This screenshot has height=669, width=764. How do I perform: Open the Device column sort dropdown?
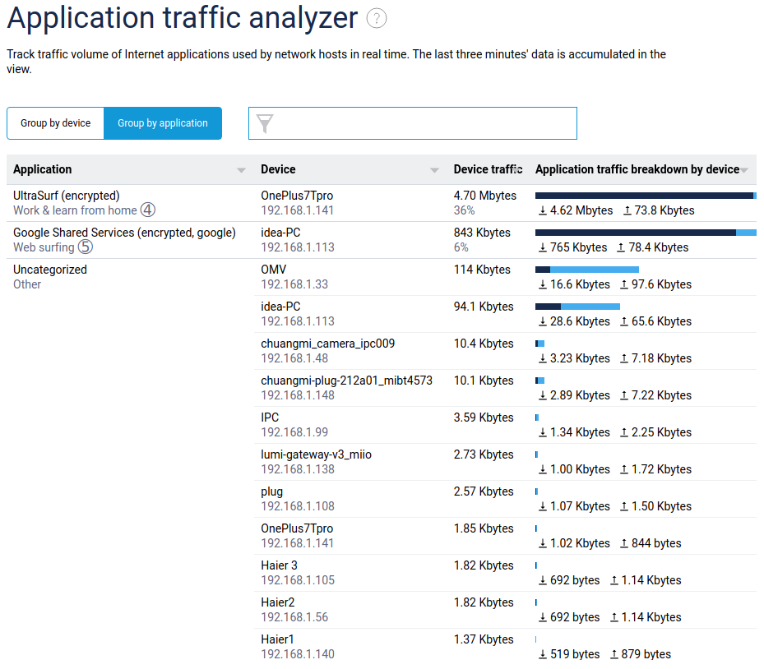pyautogui.click(x=435, y=169)
